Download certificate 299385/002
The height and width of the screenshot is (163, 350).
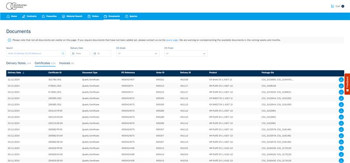point(341,99)
